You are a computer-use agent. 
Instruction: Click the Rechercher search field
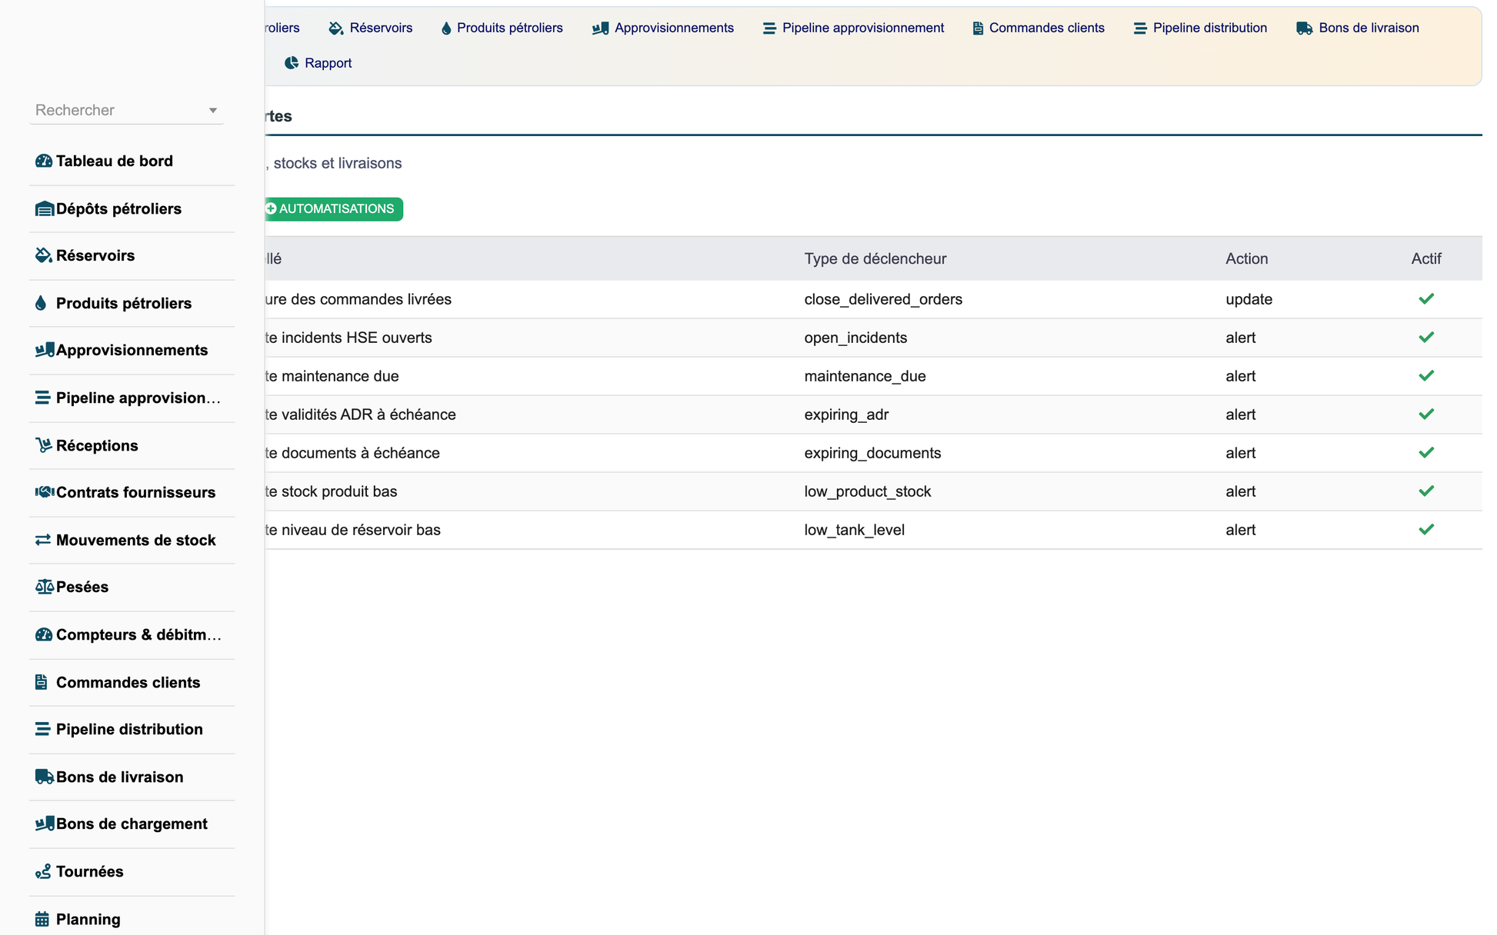pos(126,110)
